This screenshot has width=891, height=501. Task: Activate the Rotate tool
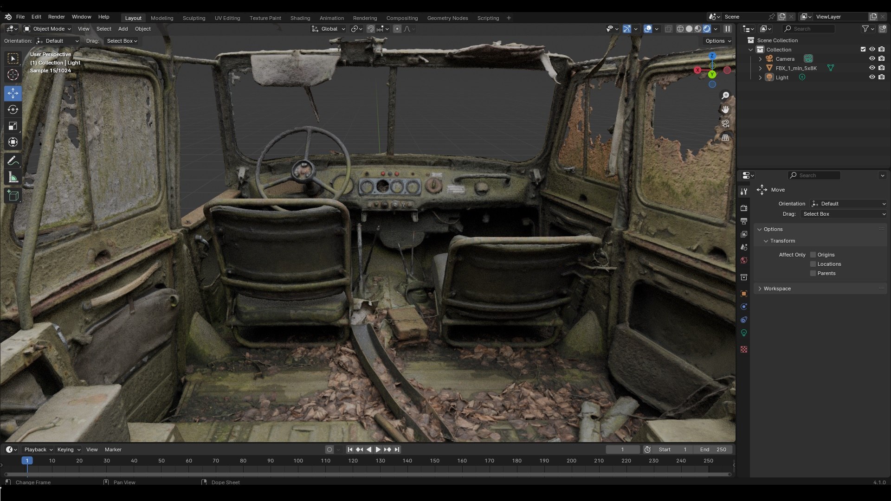click(x=13, y=109)
